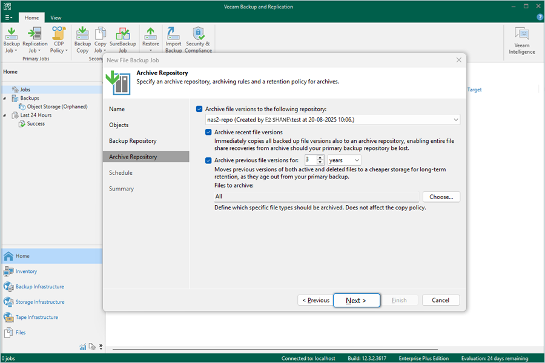Click the Next button
The height and width of the screenshot is (363, 545).
[x=357, y=301]
